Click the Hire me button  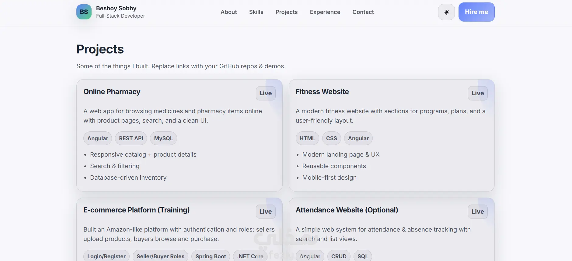point(476,12)
